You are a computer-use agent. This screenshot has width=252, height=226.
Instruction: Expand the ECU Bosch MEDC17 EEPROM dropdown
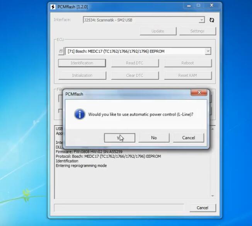(x=208, y=51)
